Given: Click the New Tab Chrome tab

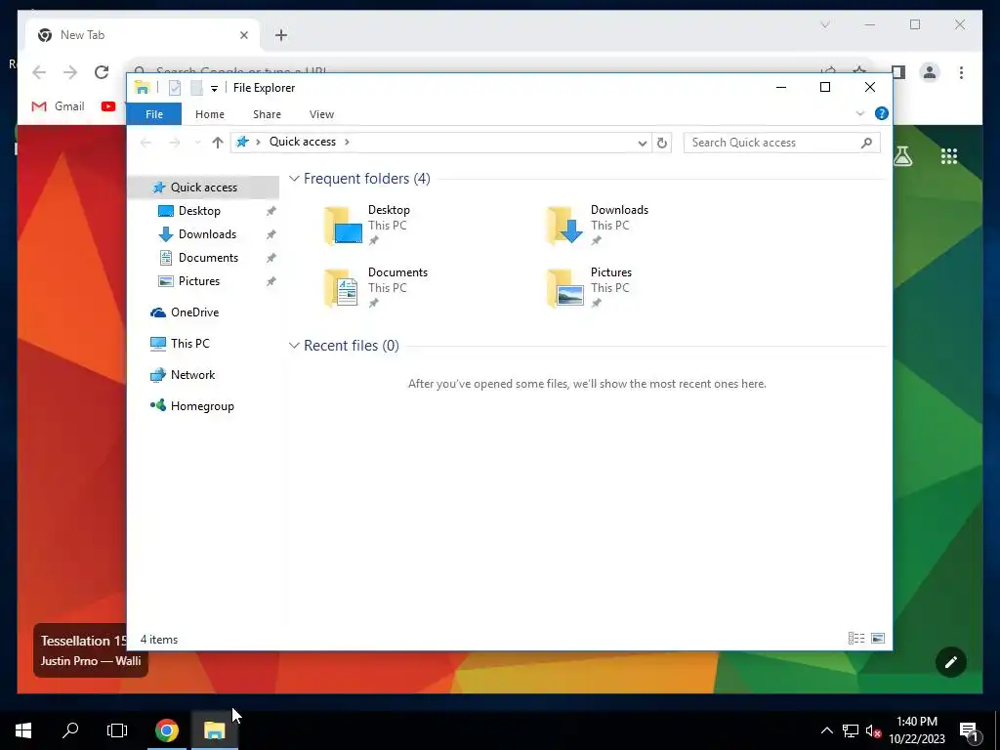Looking at the screenshot, I should pyautogui.click(x=142, y=35).
